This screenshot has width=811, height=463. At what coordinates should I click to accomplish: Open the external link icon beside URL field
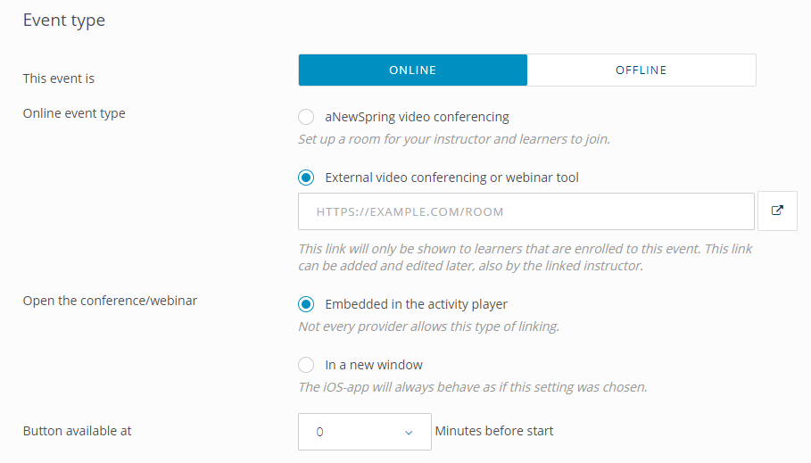coord(777,211)
